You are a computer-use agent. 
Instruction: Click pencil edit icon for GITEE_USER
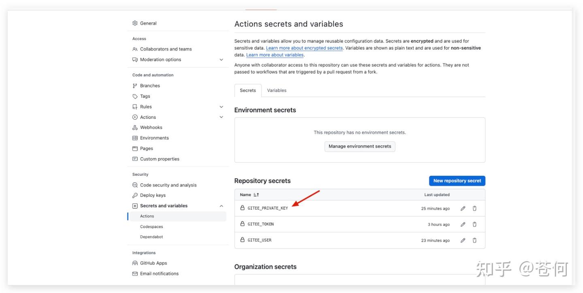point(463,240)
